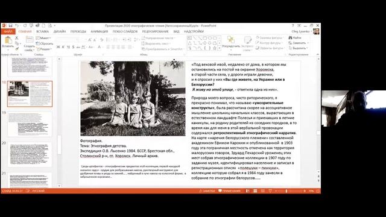Switch to the АНИМАЦИЯ ribbon tab
386x217 pixels.
click(x=99, y=31)
